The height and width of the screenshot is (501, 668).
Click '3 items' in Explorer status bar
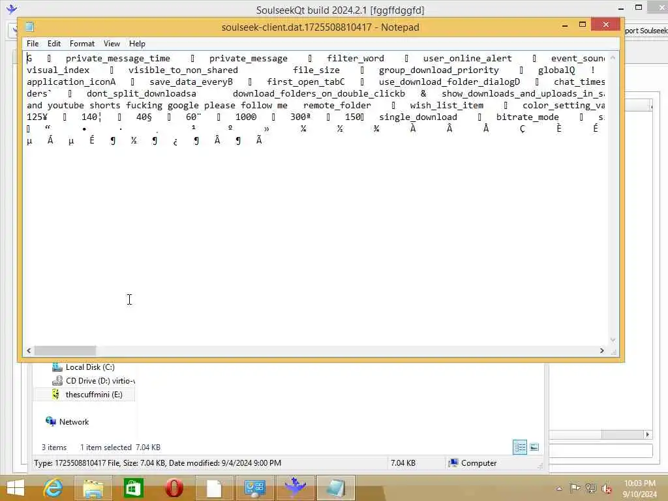click(x=54, y=448)
